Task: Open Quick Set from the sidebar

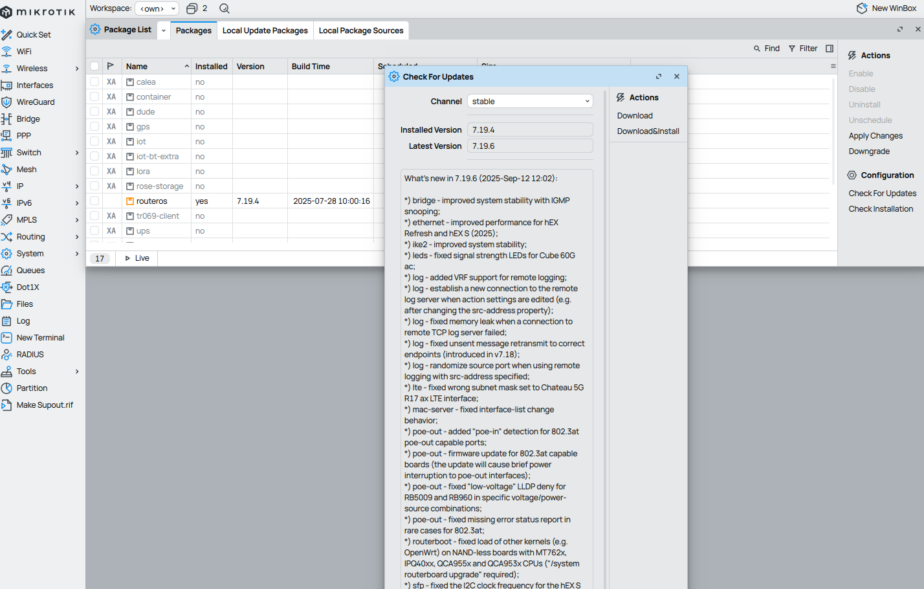Action: pos(34,35)
